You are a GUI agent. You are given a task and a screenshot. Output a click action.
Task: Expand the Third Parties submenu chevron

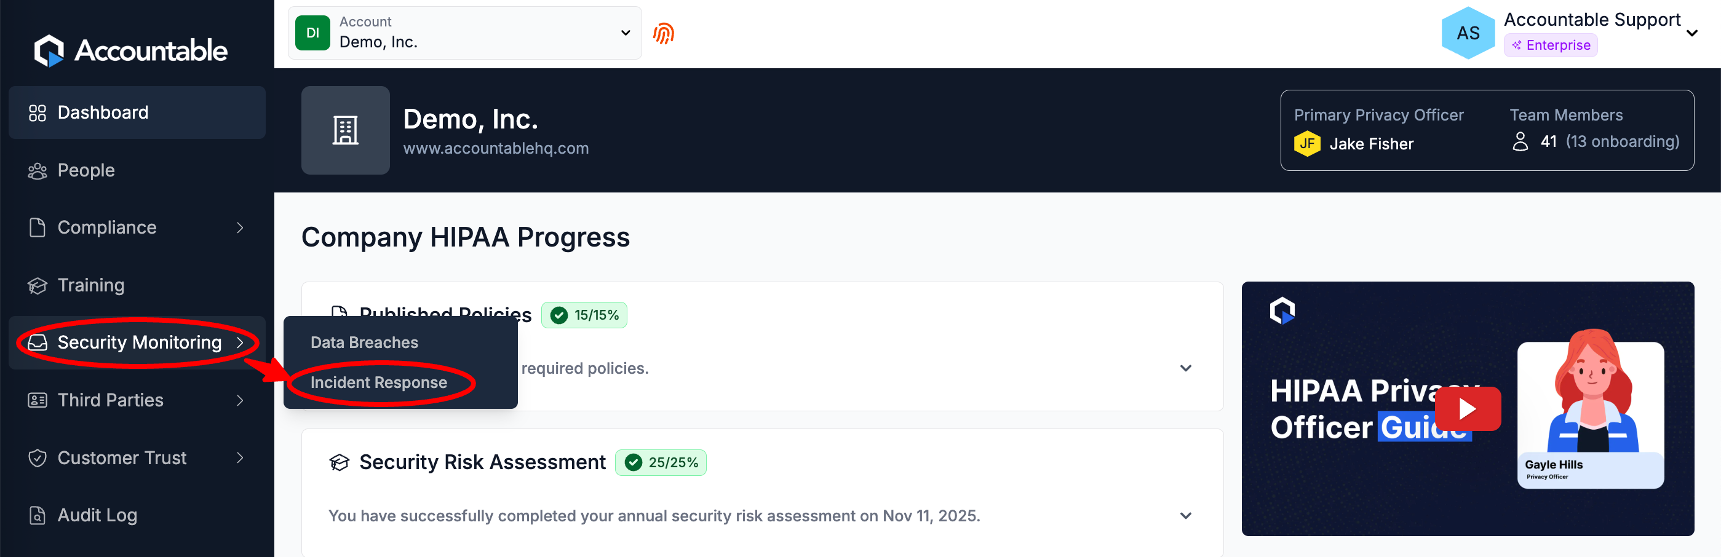(240, 401)
